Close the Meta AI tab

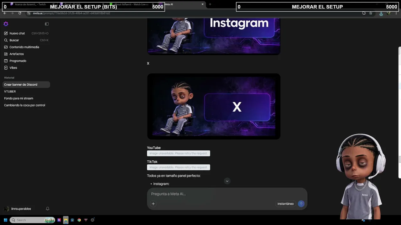[202, 4]
